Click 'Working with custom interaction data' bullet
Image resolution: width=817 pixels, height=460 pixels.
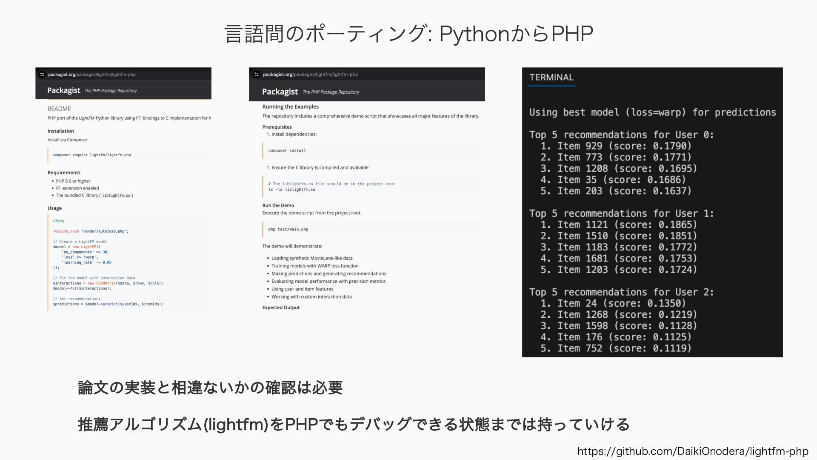(311, 297)
